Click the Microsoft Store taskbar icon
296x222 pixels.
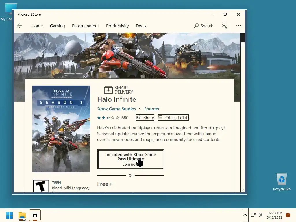pyautogui.click(x=35, y=215)
